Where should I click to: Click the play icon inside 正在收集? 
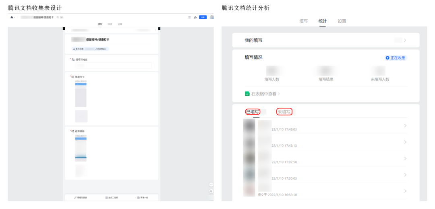pyautogui.click(x=387, y=58)
